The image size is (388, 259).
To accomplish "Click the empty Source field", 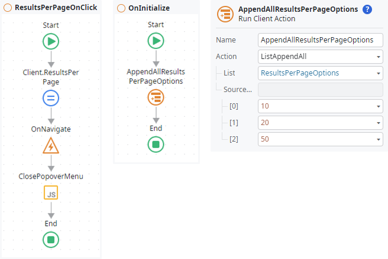I will (320, 90).
